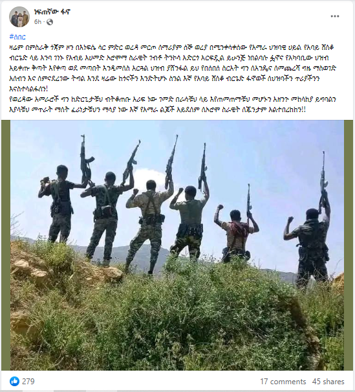Click the public globe privacy icon

tap(50, 22)
